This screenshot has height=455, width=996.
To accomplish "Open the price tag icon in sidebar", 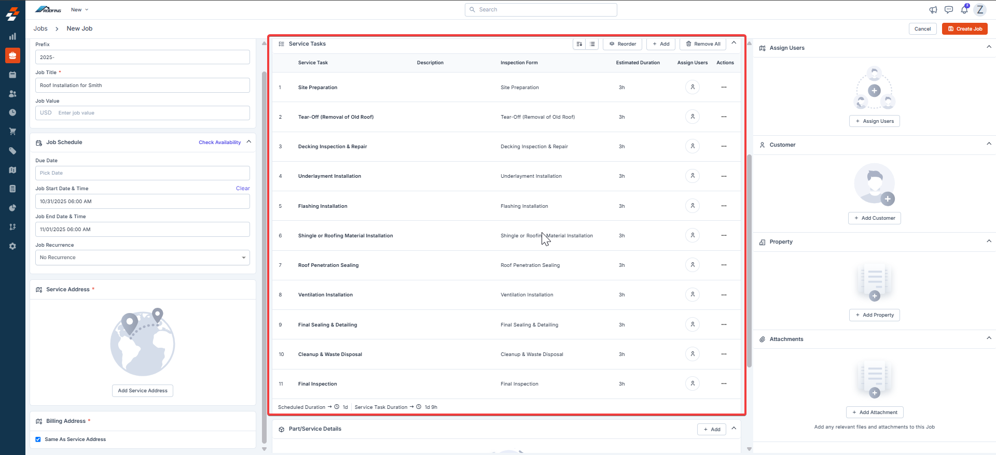I will (x=12, y=151).
